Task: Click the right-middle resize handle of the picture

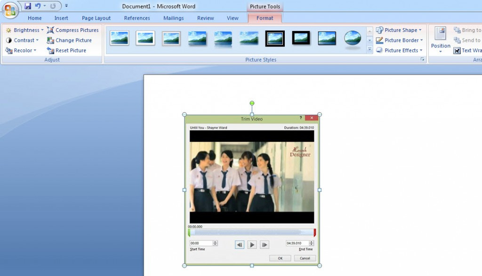Action: click(320, 190)
